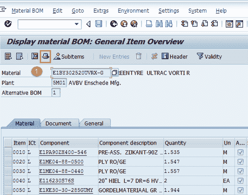Click the item position icon before highlighted icon
The width and height of the screenshot is (248, 195).
(x=35, y=56)
